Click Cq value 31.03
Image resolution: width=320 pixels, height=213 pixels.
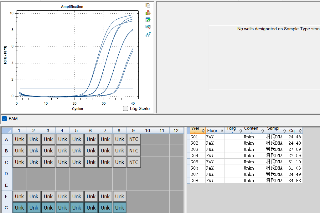coord(295,168)
